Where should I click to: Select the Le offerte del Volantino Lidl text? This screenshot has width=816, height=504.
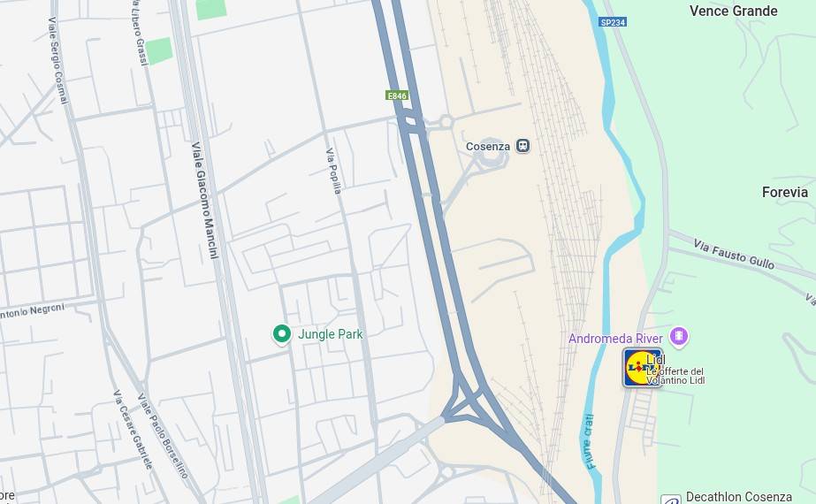pyautogui.click(x=675, y=376)
